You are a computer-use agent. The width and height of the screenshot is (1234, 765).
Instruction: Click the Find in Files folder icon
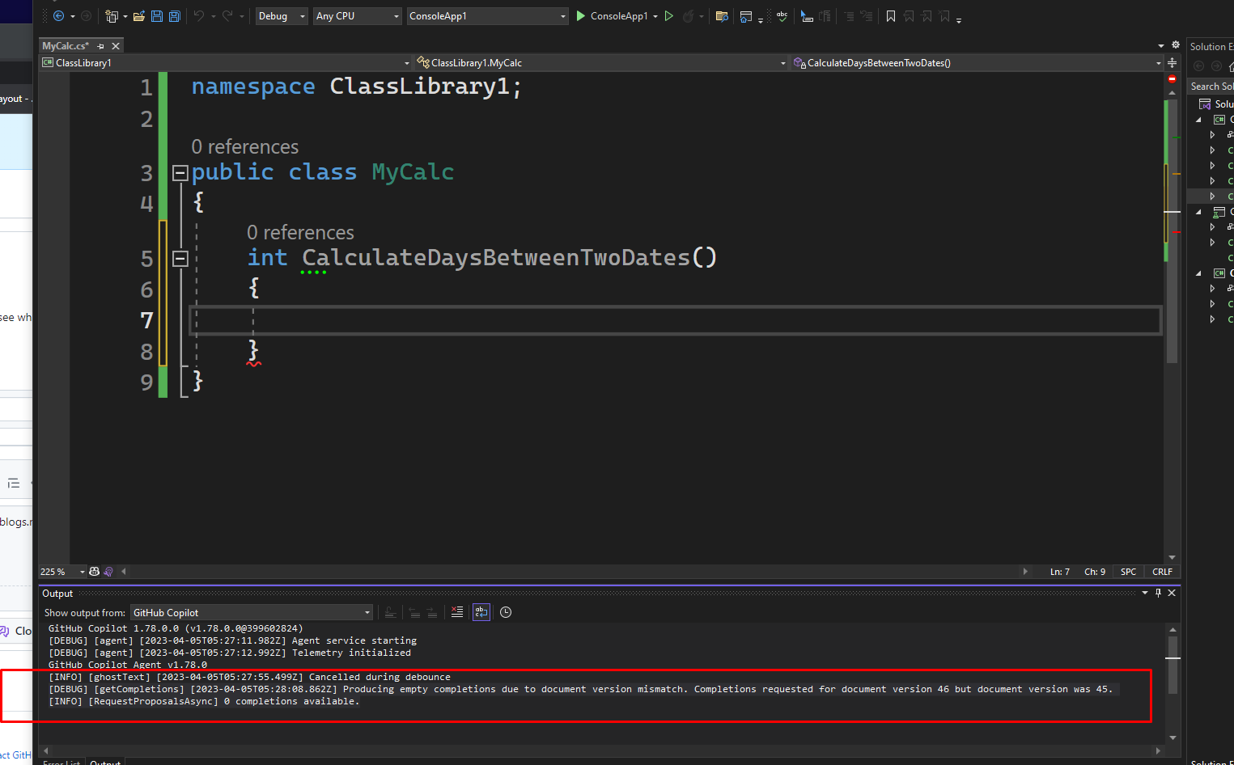click(722, 16)
